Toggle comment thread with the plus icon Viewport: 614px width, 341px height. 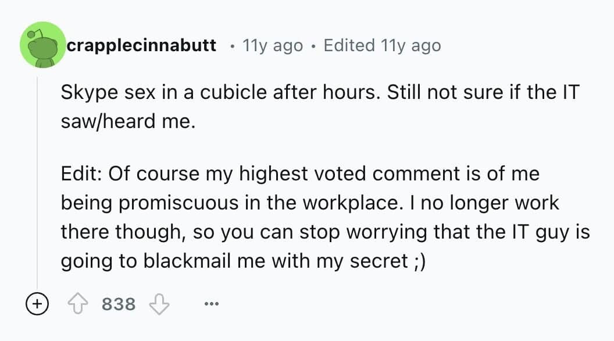[37, 304]
